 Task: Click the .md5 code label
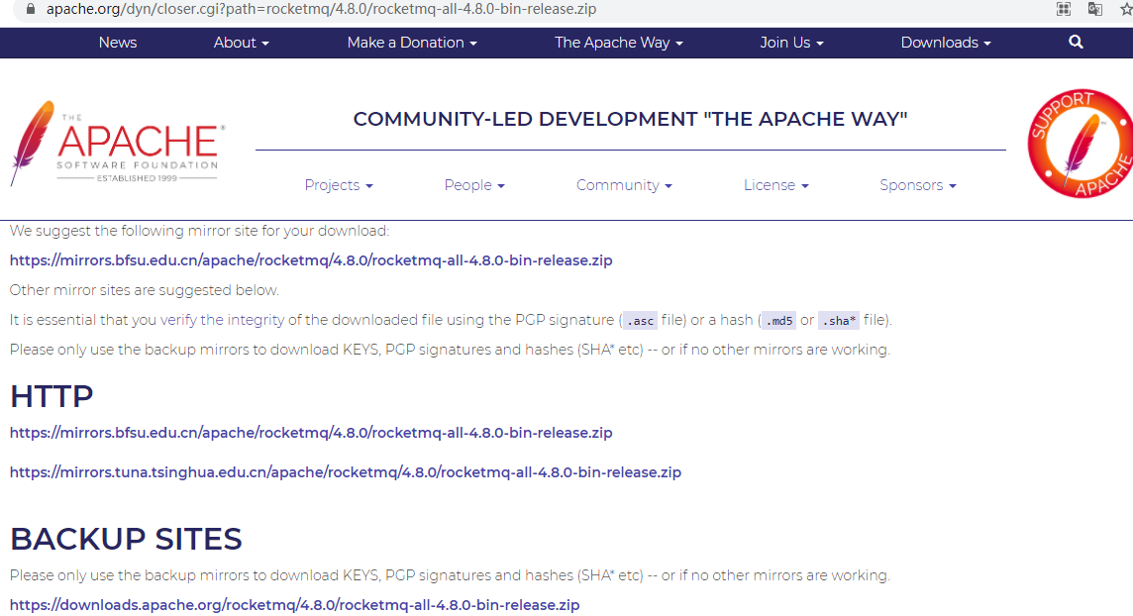pyautogui.click(x=778, y=321)
